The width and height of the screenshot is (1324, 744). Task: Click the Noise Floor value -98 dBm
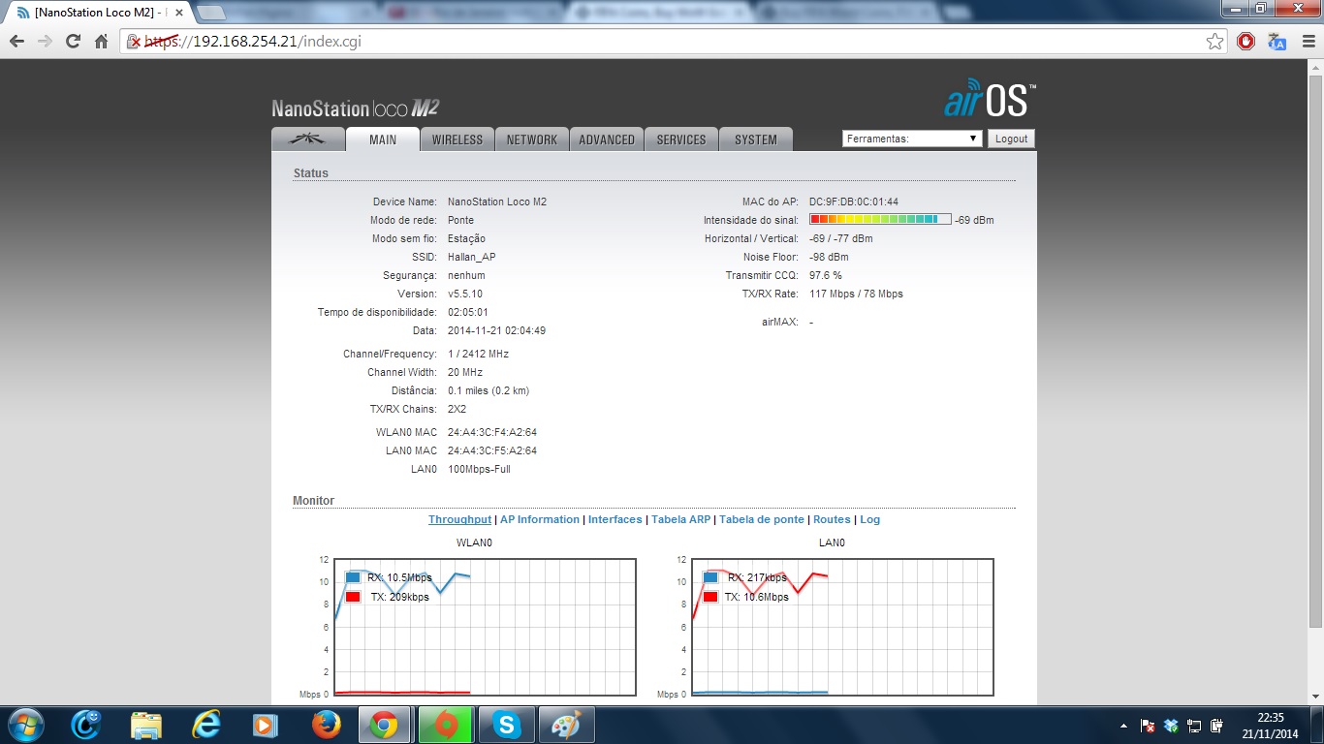click(x=829, y=257)
